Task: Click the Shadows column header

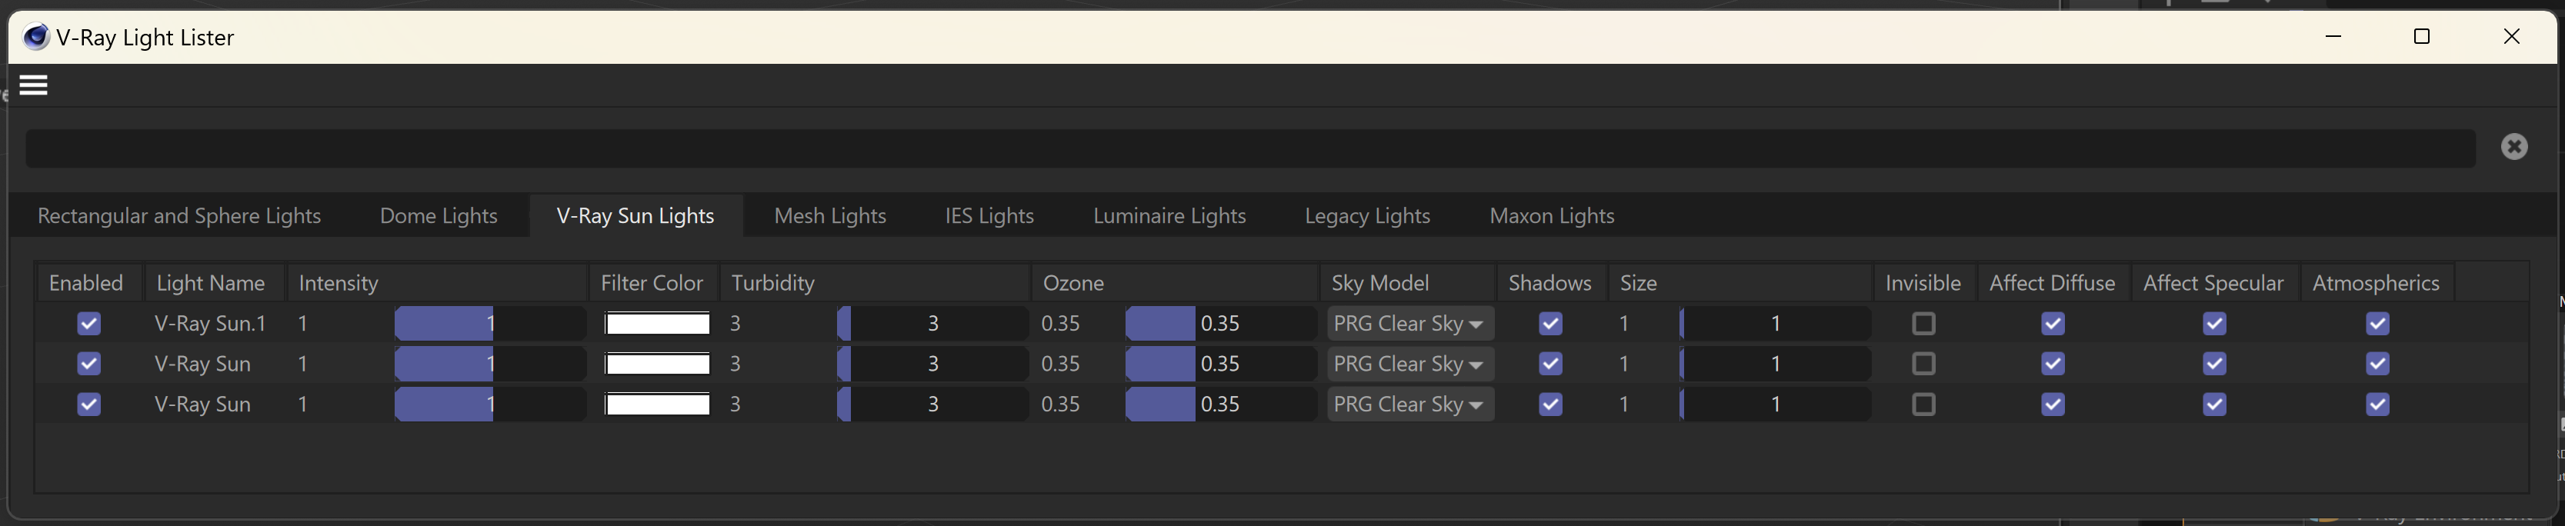Action: point(1549,283)
